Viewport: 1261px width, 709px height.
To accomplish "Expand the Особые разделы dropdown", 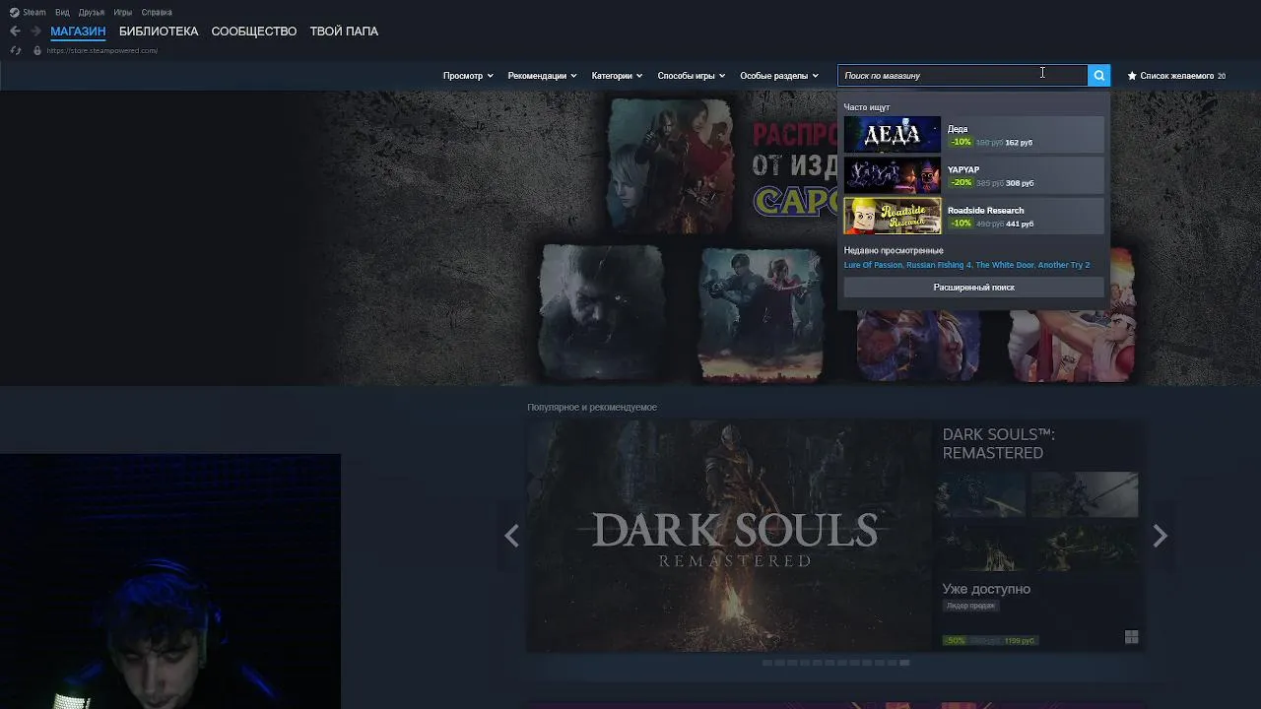I will (779, 75).
